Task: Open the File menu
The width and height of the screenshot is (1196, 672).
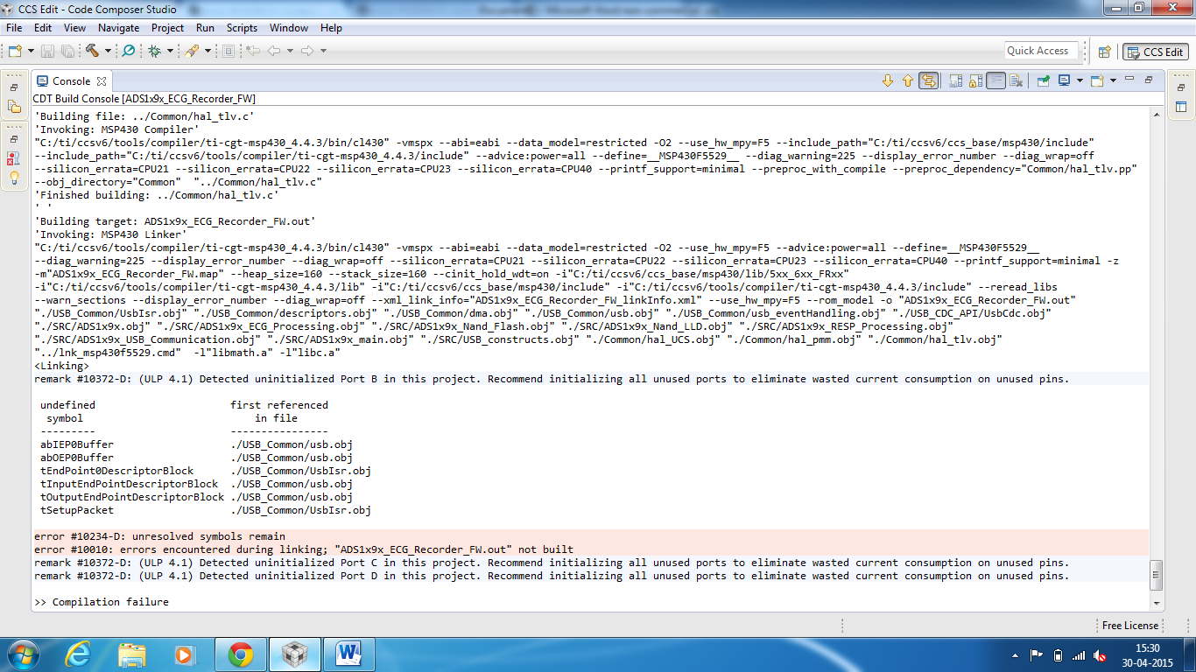Action: pyautogui.click(x=14, y=28)
